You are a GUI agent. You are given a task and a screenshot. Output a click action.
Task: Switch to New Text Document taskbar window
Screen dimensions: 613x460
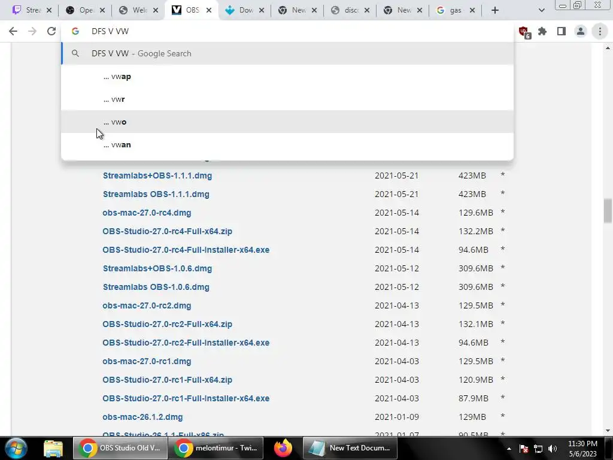tap(350, 448)
